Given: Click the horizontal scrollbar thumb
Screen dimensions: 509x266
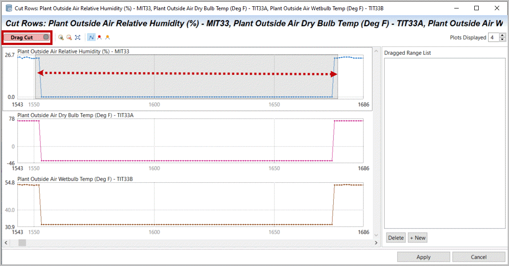Looking at the screenshot, I should click(x=22, y=243).
